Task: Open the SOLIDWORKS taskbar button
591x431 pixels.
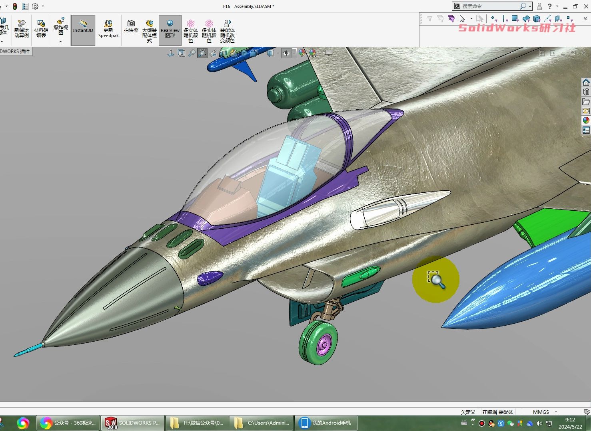Action: pos(132,423)
